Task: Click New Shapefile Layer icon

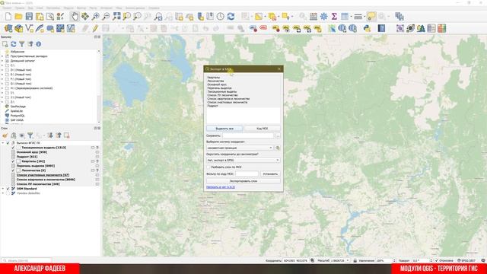Action: point(29,29)
